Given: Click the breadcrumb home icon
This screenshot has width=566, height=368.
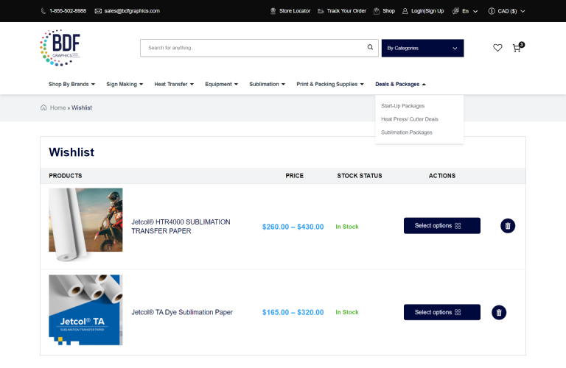Looking at the screenshot, I should (x=43, y=107).
